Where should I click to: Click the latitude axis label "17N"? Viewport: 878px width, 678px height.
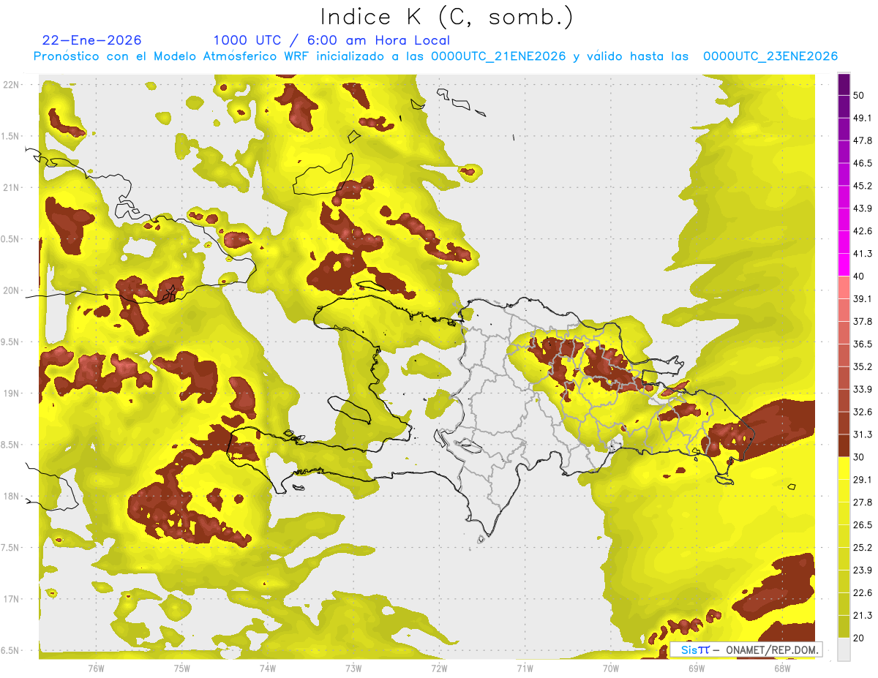11,600
